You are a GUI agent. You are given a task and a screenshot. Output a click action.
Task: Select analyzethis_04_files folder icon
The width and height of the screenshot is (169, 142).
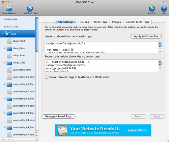(x=9, y=127)
